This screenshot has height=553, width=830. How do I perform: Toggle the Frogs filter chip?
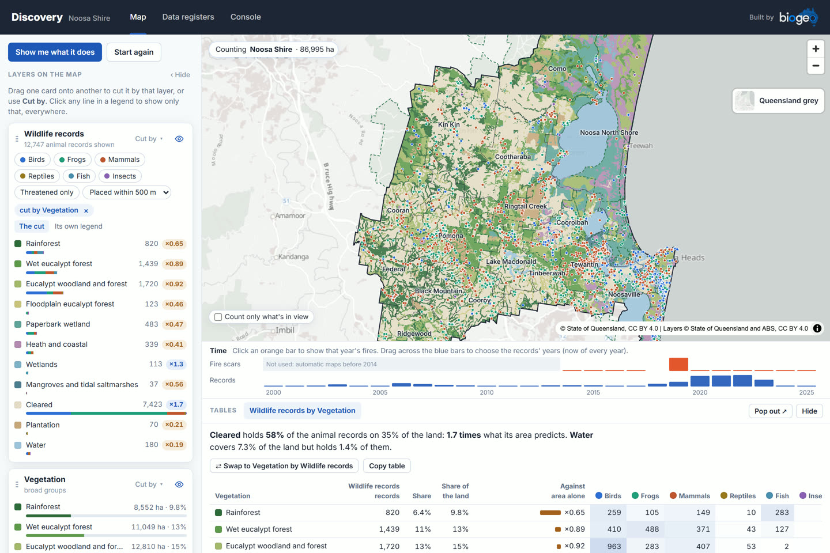tap(73, 160)
